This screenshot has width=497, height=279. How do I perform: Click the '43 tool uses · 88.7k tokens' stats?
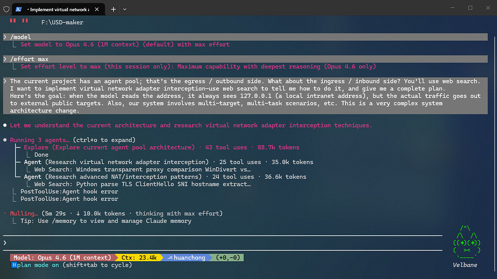tap(252, 148)
